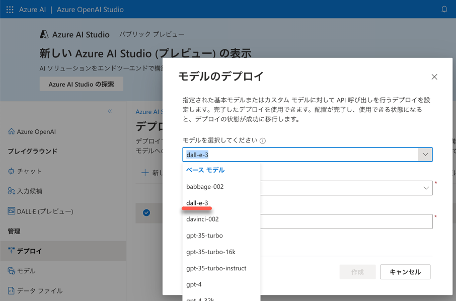The image size is (456, 301).
Task: Open the notifications bell
Action: tap(444, 9)
